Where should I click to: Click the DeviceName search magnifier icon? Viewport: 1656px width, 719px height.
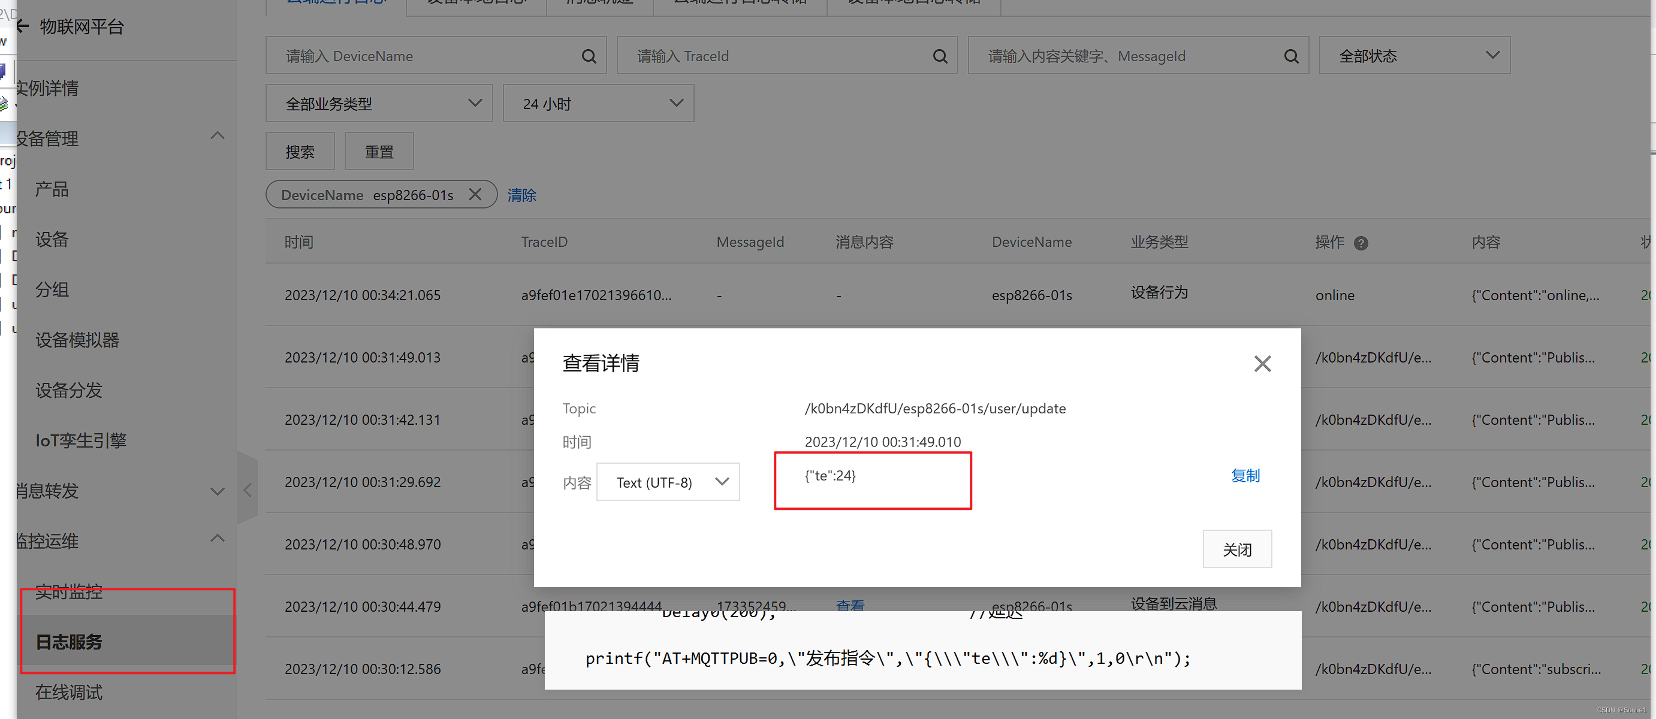pos(588,56)
